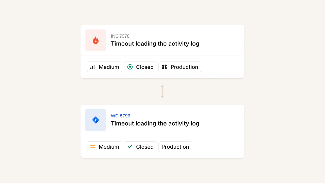Click the connector line between the two cards
This screenshot has width=325, height=183.
tap(162, 91)
